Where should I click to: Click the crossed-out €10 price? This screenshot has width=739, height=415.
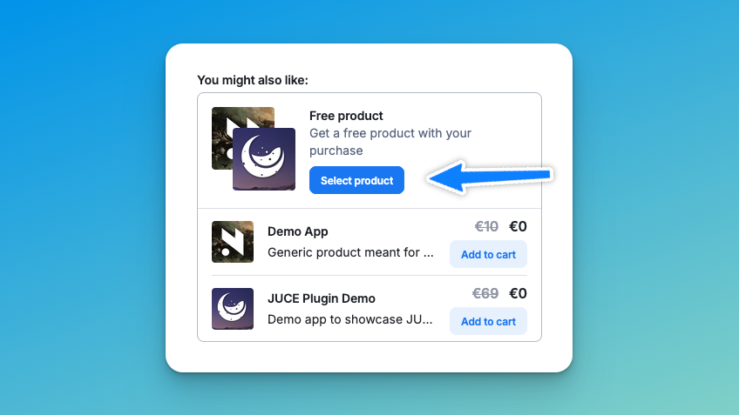coord(486,226)
